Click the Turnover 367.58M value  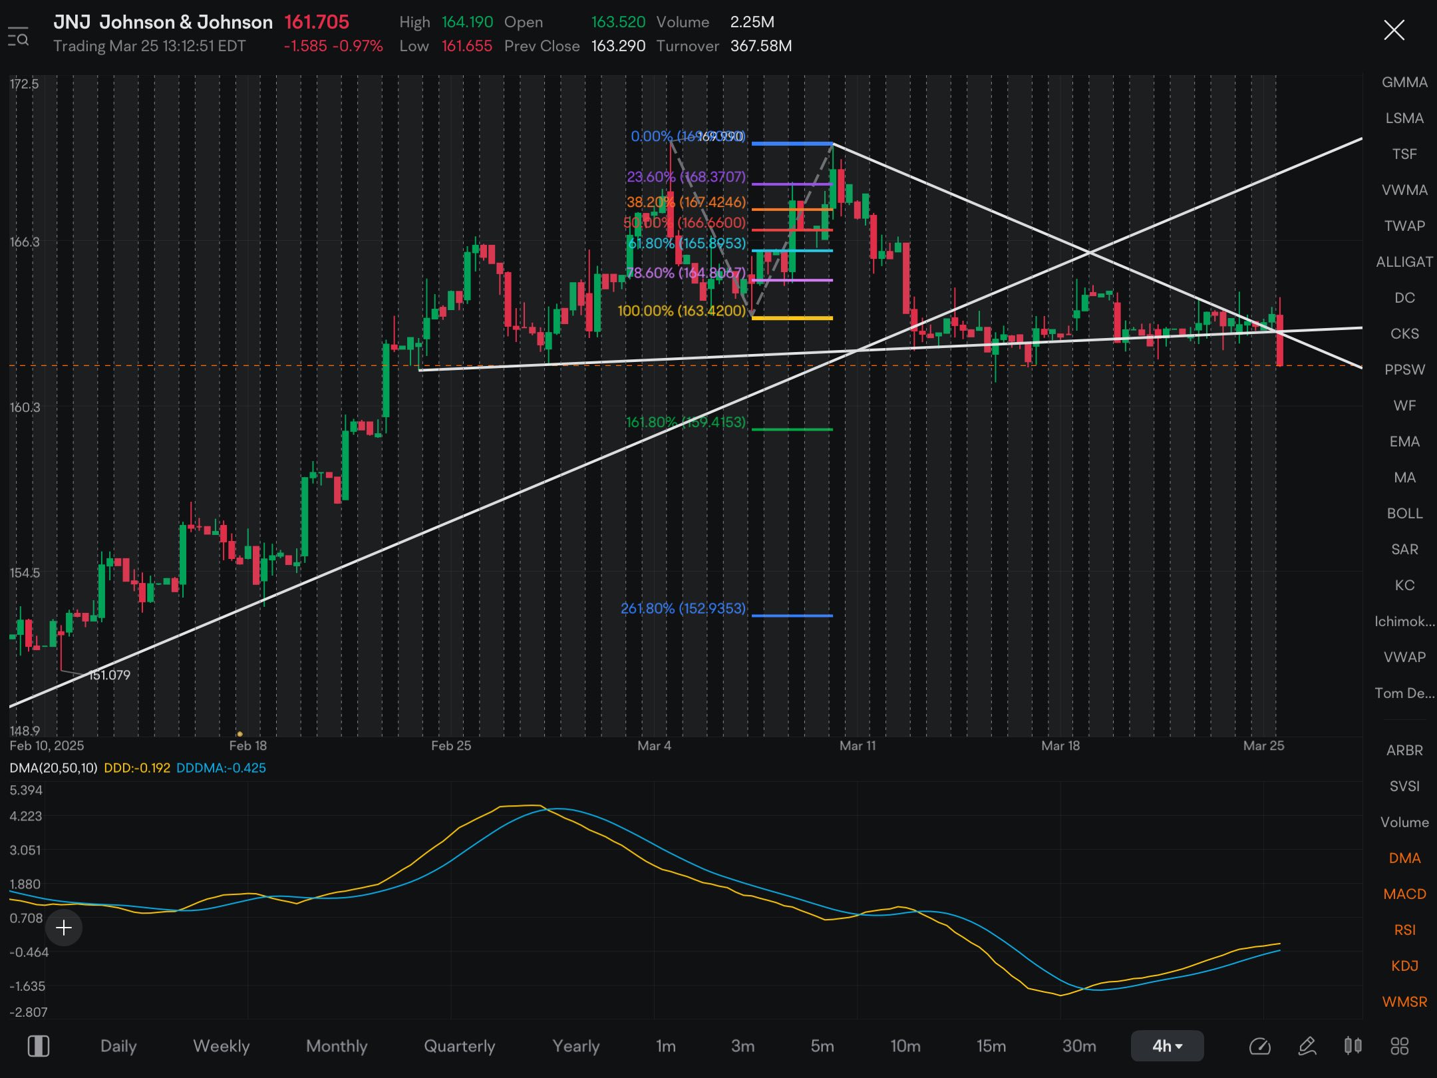coord(761,46)
